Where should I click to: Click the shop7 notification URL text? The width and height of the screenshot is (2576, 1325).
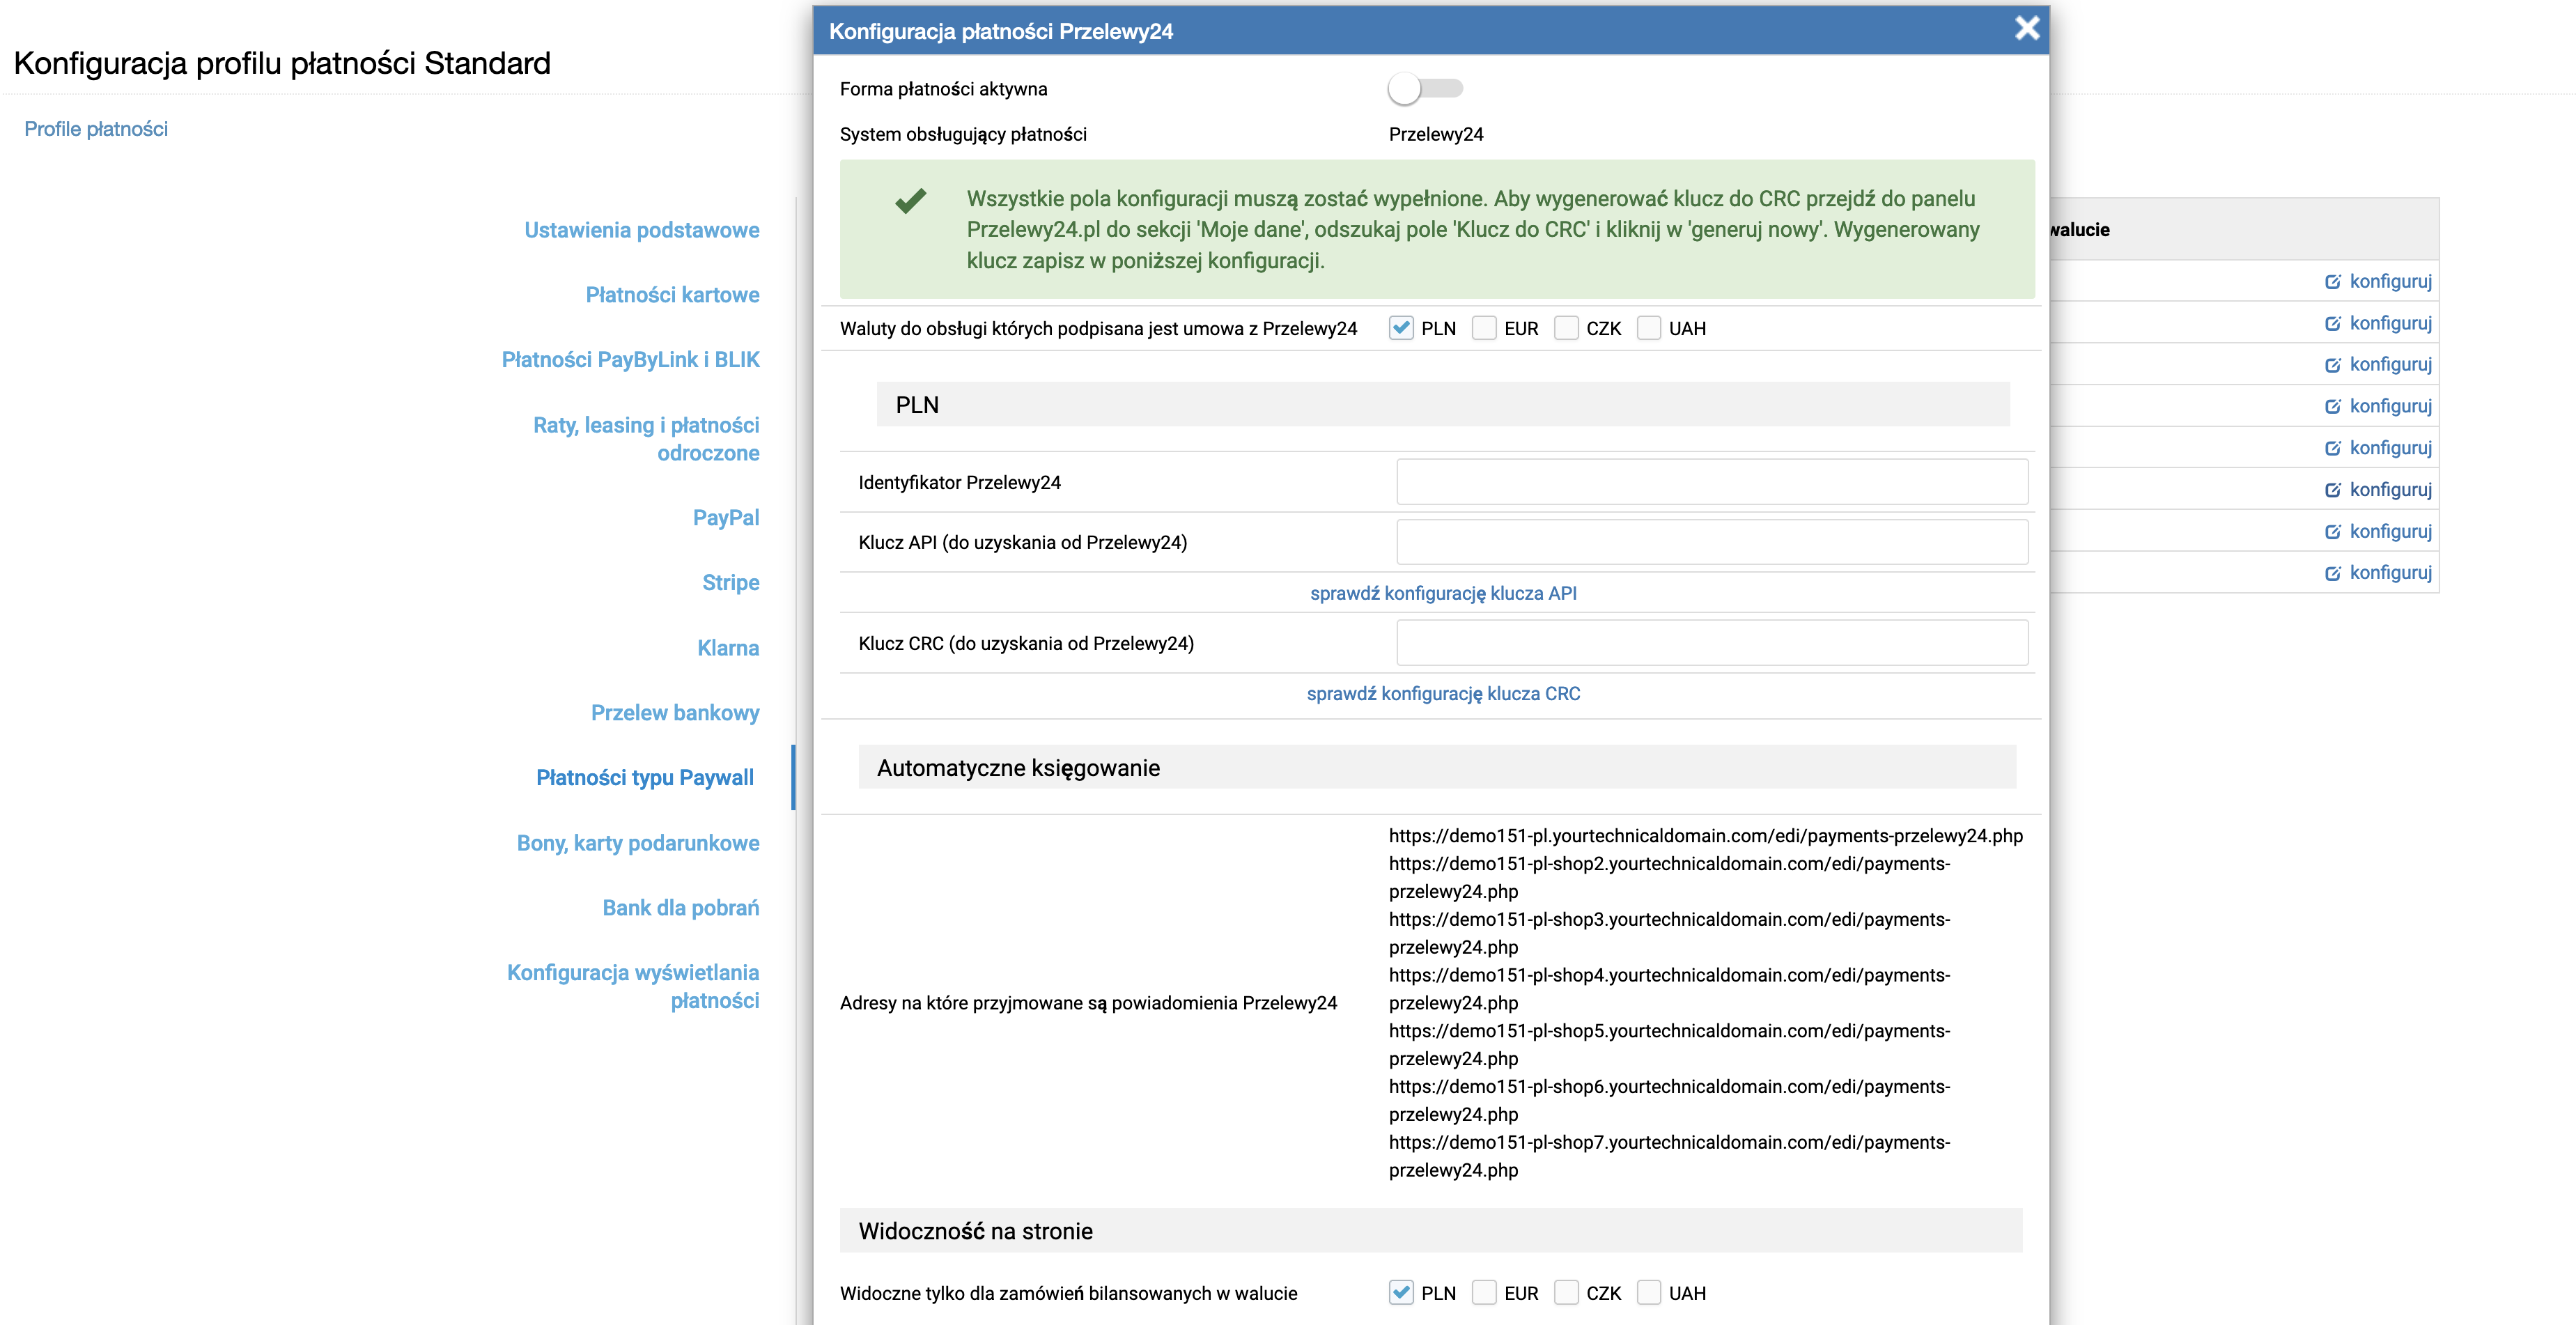(1669, 1156)
